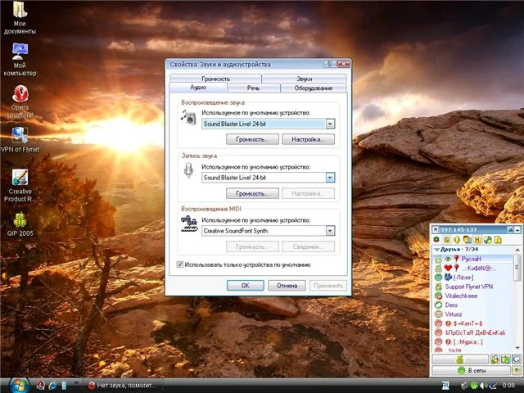The width and height of the screenshot is (524, 393).
Task: Open the Мои документы folder icon
Action: (x=20, y=11)
